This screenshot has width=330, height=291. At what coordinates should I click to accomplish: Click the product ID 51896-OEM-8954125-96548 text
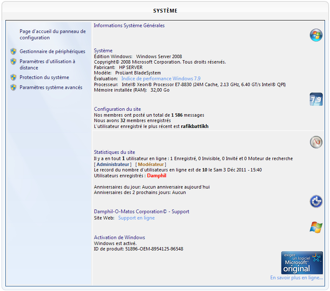click(x=154, y=249)
